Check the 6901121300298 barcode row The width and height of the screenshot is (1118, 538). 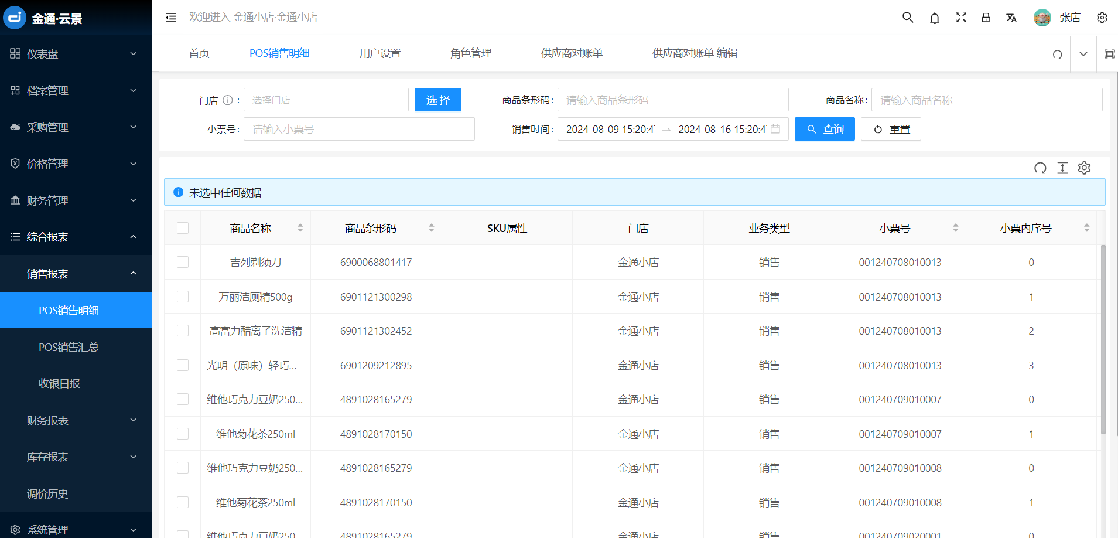click(x=183, y=297)
